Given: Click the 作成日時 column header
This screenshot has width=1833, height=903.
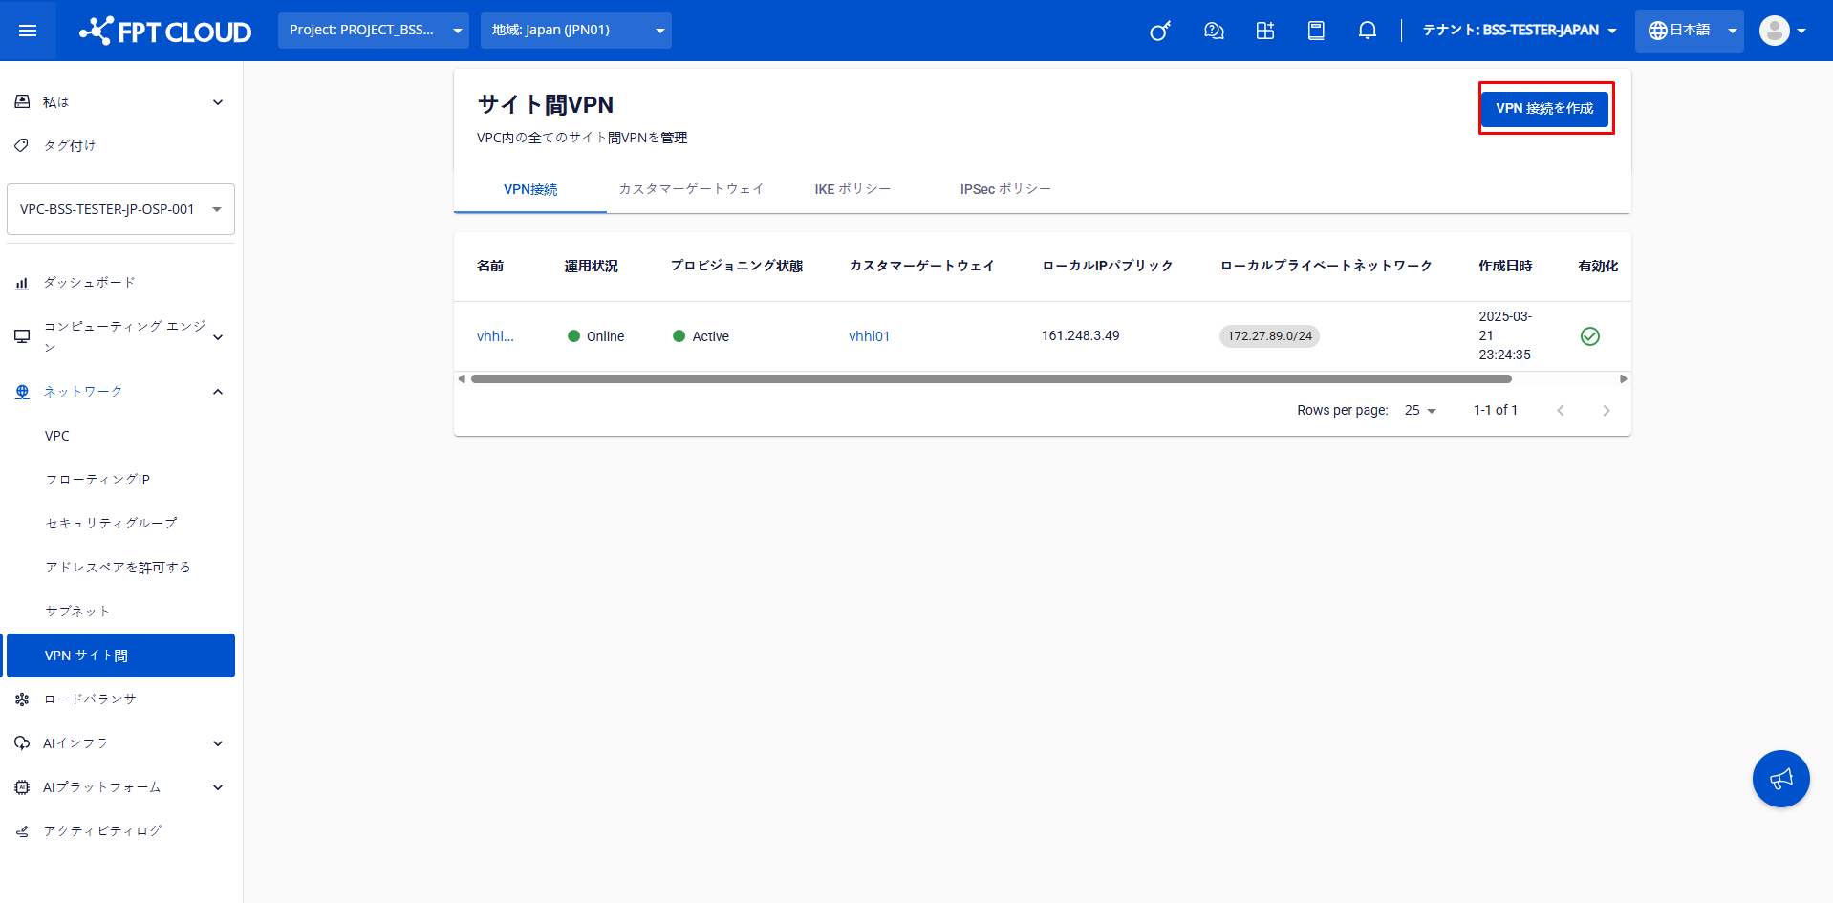Looking at the screenshot, I should tap(1505, 266).
